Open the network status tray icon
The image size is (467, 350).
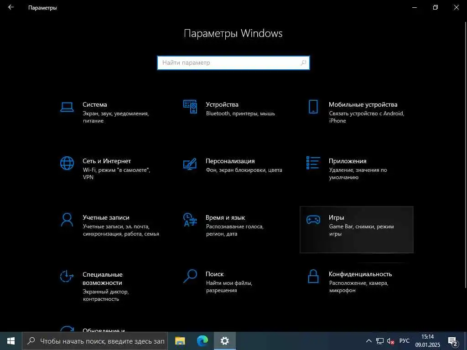coord(380,341)
